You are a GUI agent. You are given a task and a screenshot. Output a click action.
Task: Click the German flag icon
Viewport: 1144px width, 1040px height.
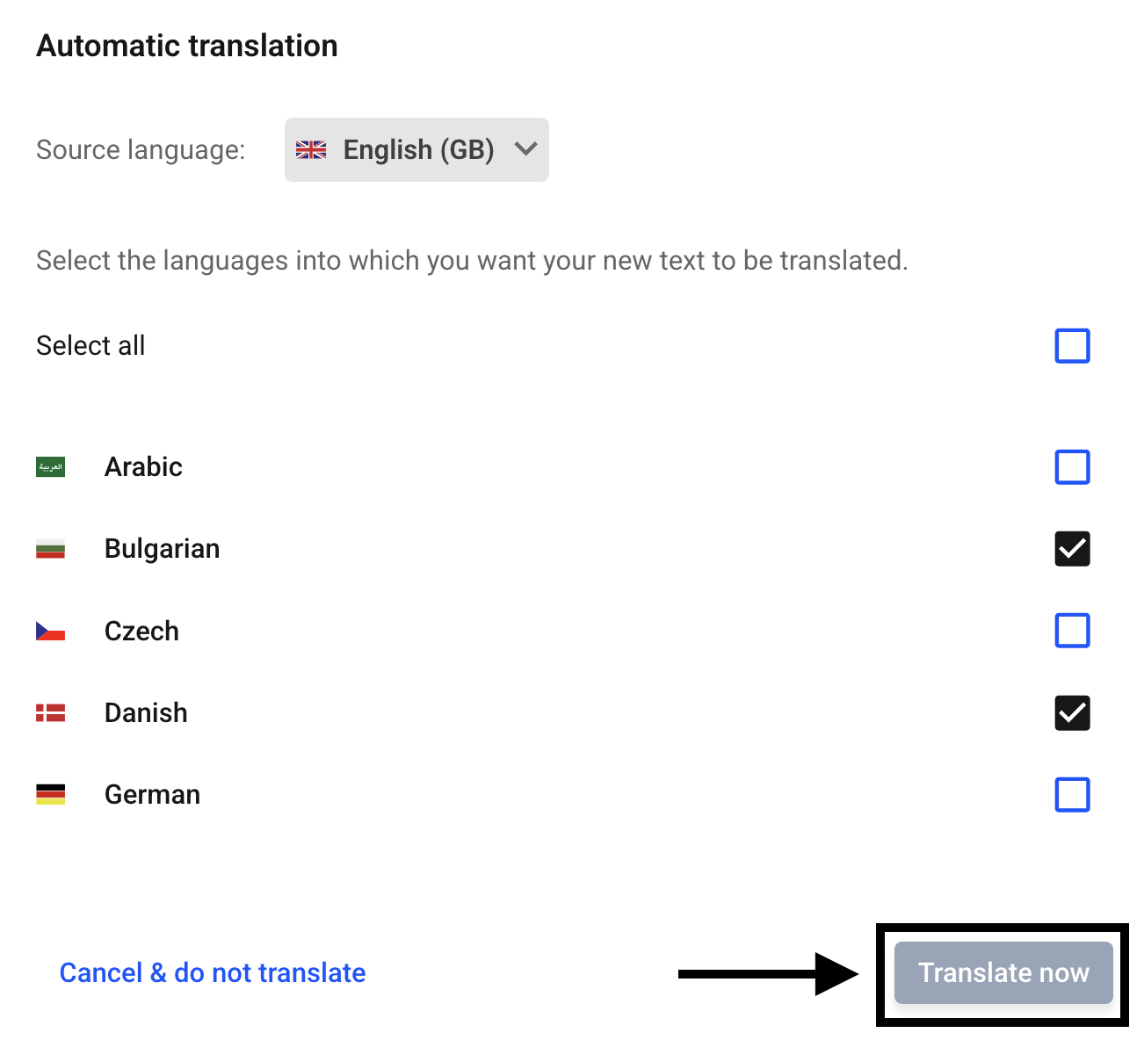[50, 795]
